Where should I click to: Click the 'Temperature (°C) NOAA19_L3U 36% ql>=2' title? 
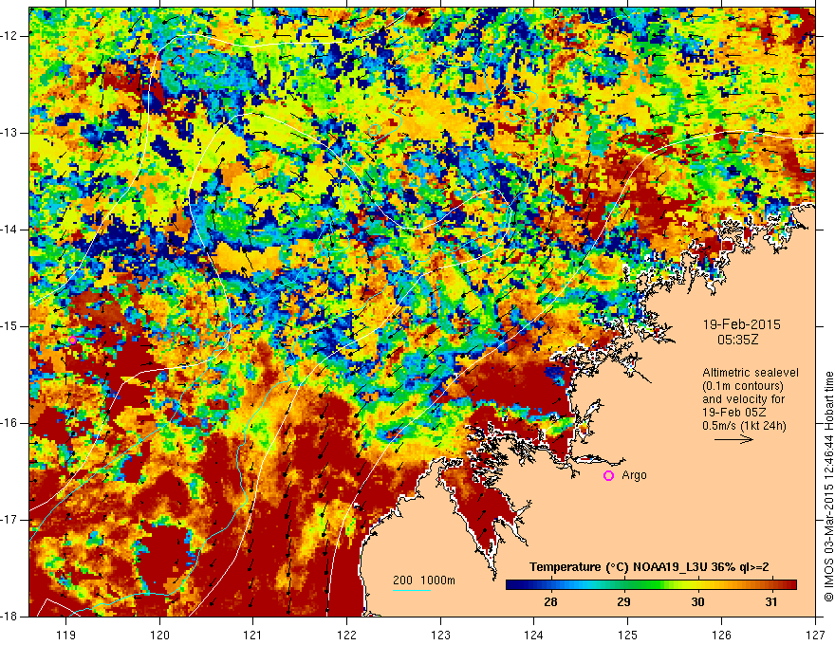click(649, 567)
